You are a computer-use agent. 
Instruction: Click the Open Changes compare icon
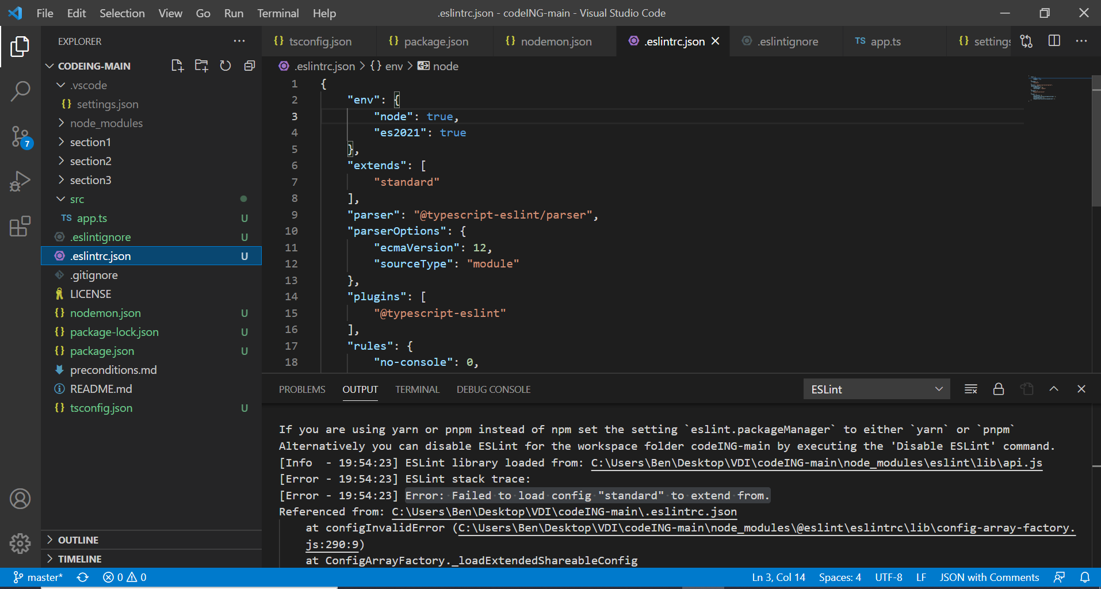1026,41
